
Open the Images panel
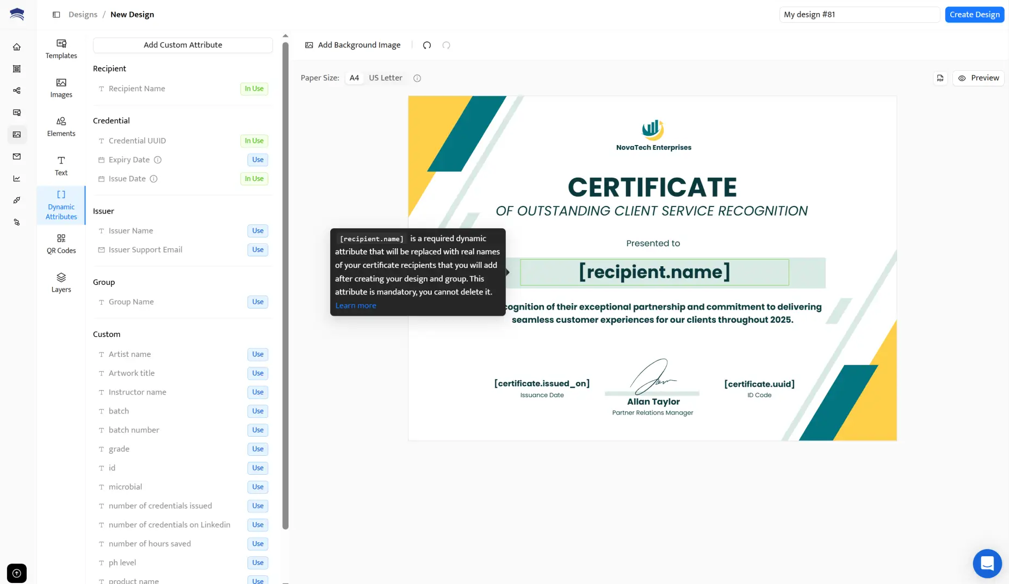click(61, 88)
